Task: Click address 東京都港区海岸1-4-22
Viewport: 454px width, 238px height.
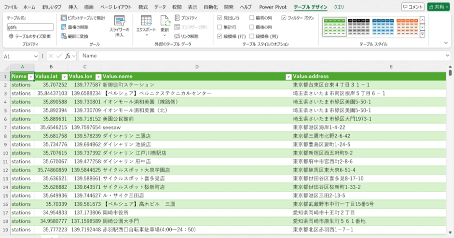Action: (x=369, y=127)
